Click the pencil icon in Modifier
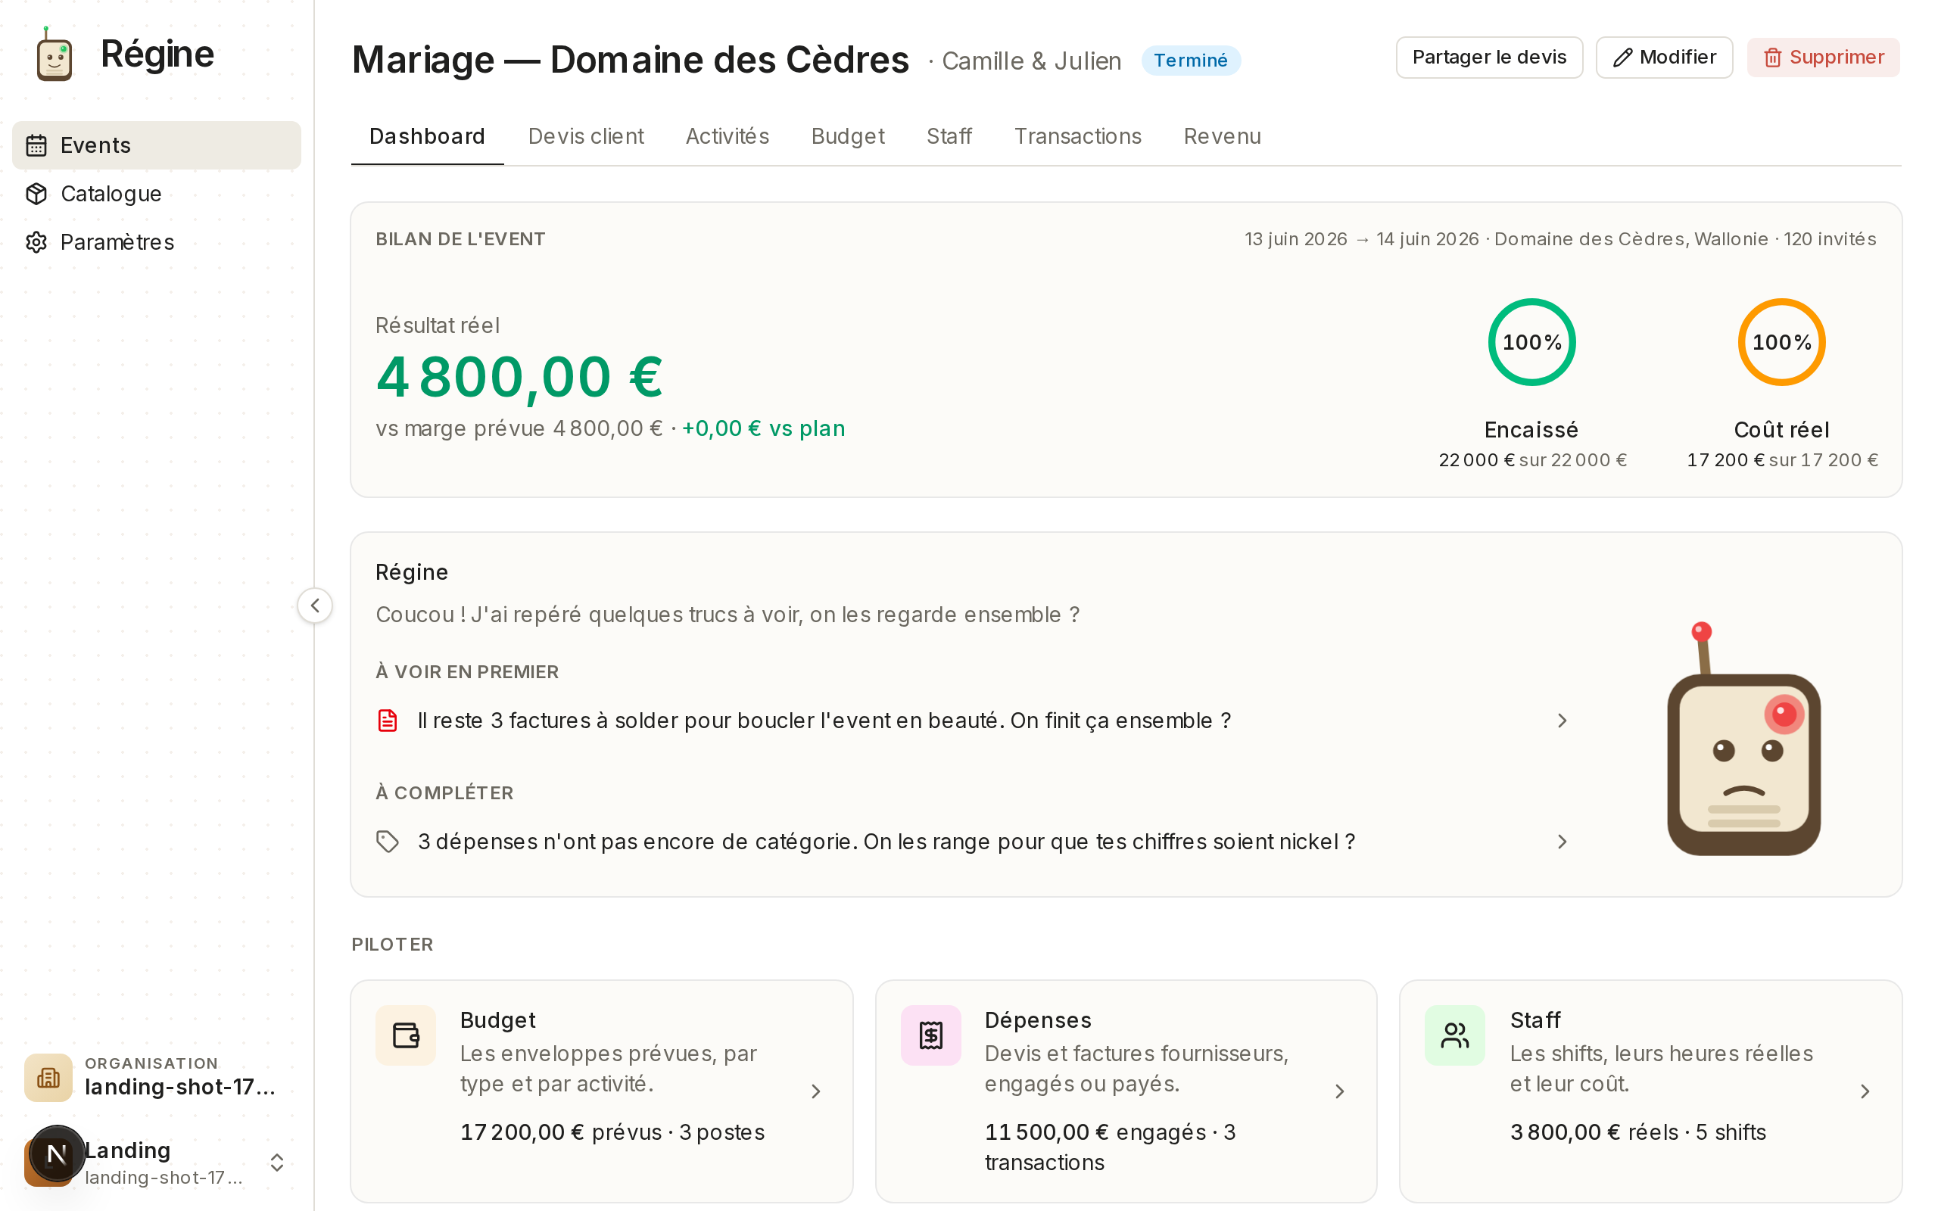Viewport: 1938px width, 1211px height. tap(1622, 58)
